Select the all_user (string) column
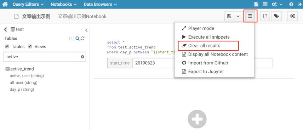Image resolution: width=303 pixels, height=130 pixels. [24, 83]
